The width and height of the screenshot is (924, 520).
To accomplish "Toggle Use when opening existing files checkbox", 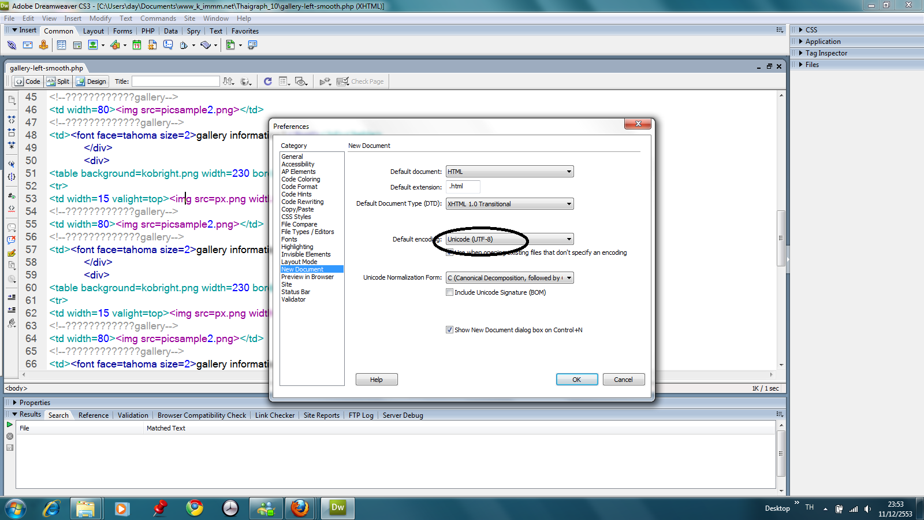I will (449, 252).
